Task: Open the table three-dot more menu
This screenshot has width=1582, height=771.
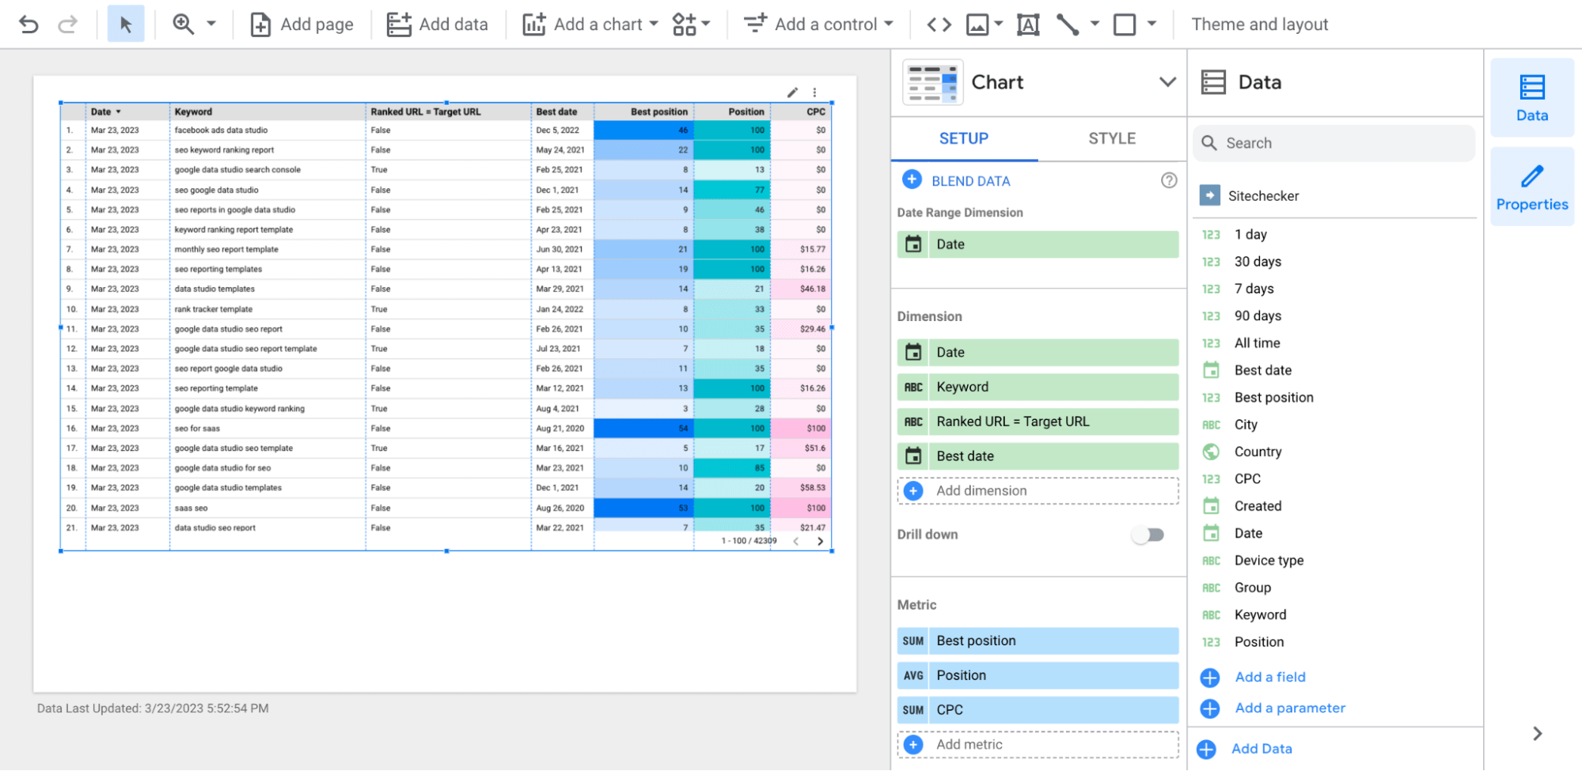Action: pos(814,93)
